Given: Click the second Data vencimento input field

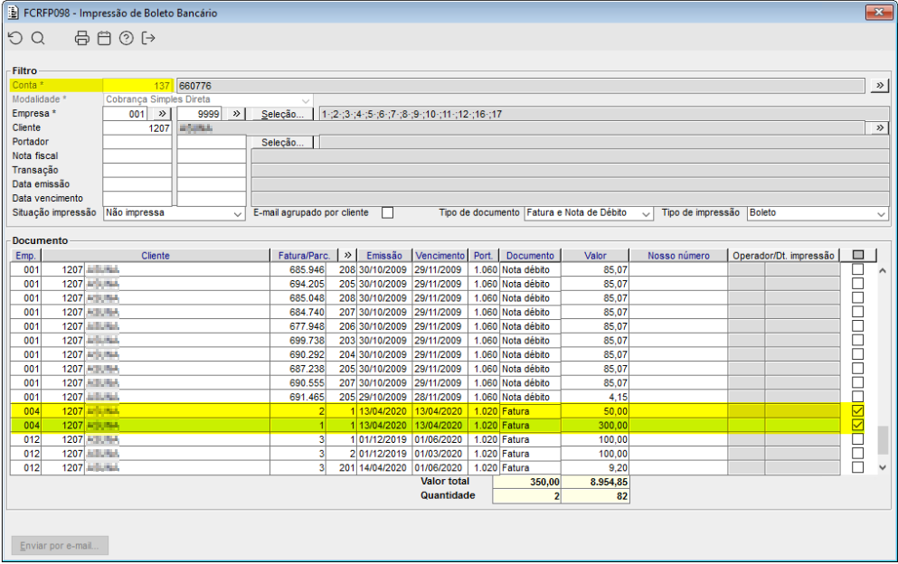Looking at the screenshot, I should coord(212,198).
